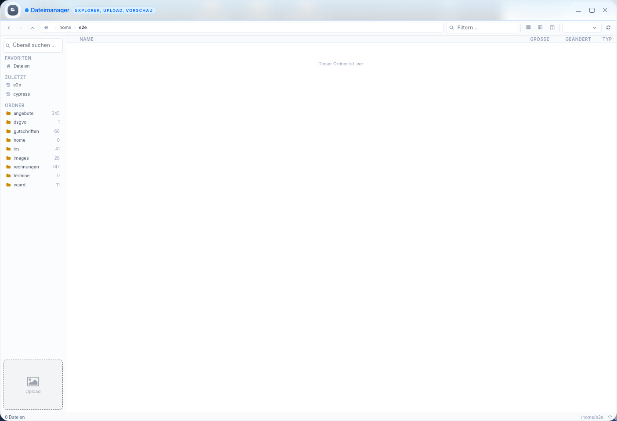Viewport: 617px width, 421px height.
Task: Open the cypress entry under ZULETZT
Action: [x=22, y=94]
